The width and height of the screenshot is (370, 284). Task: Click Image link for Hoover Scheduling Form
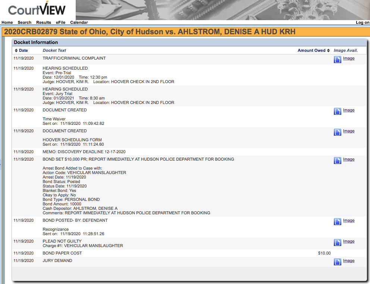pyautogui.click(x=349, y=131)
